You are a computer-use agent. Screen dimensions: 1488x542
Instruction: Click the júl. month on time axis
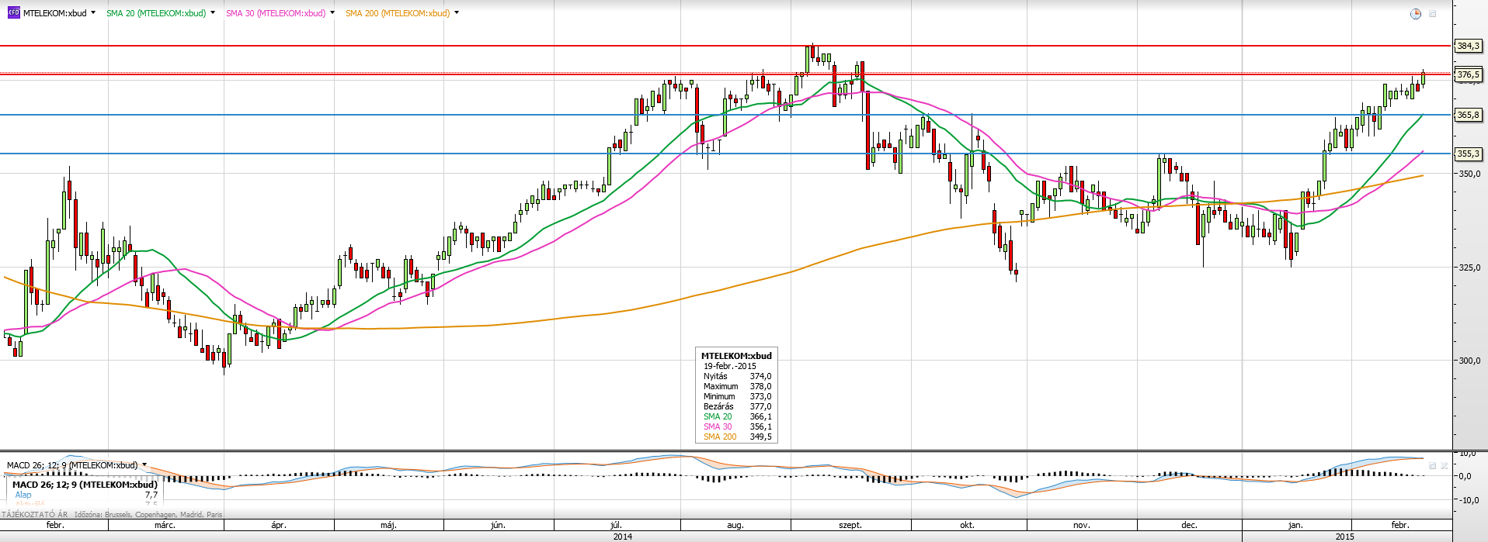tap(616, 525)
